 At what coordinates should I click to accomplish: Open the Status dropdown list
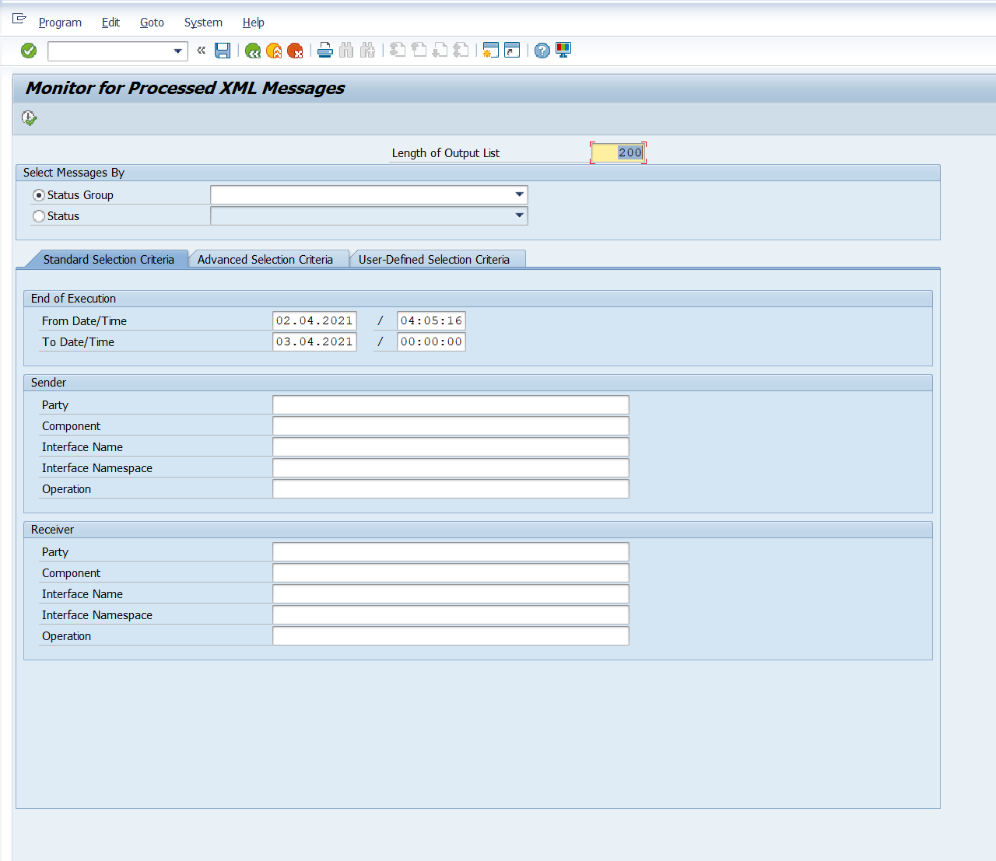(x=519, y=215)
